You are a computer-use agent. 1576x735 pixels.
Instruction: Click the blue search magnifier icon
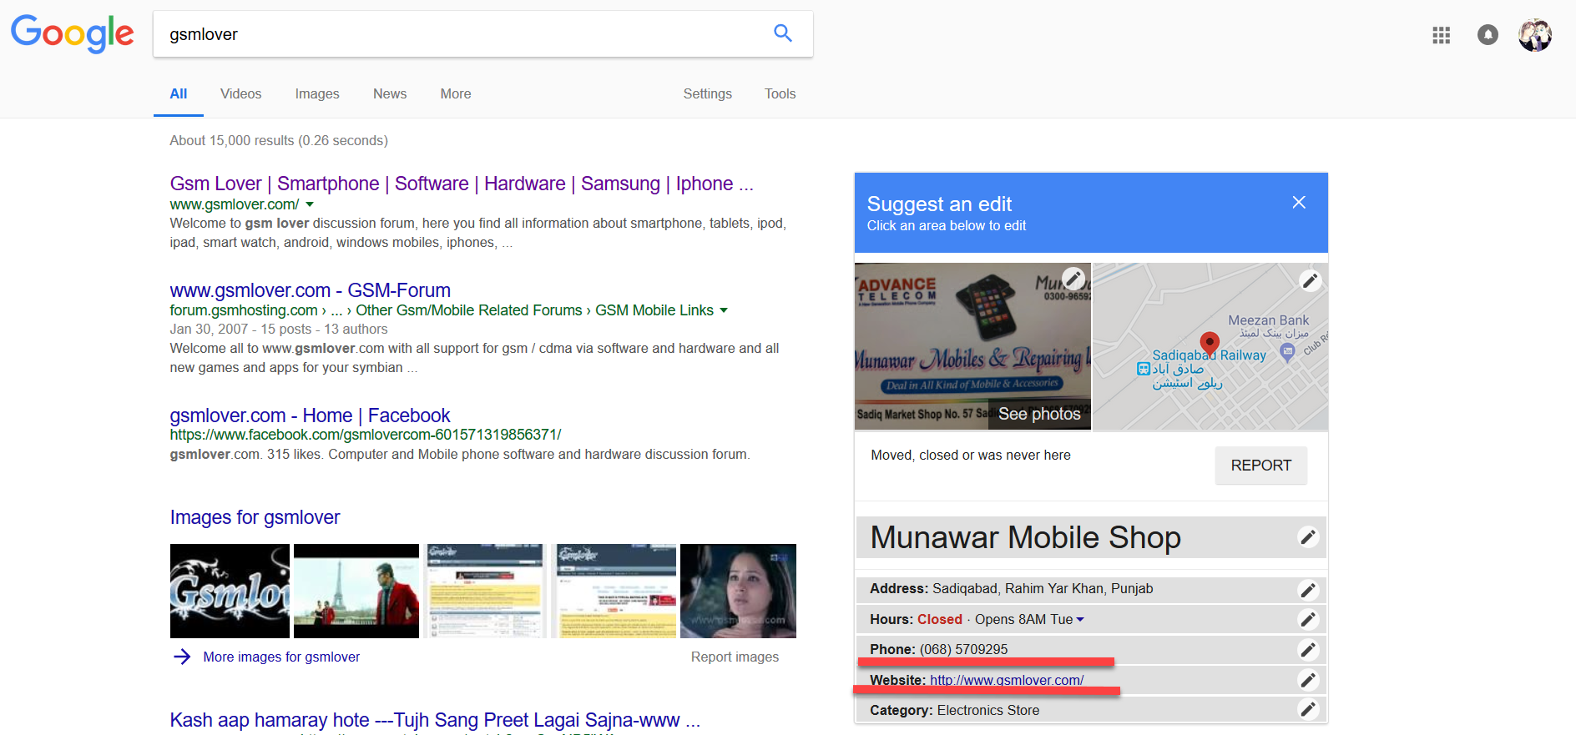tap(782, 33)
